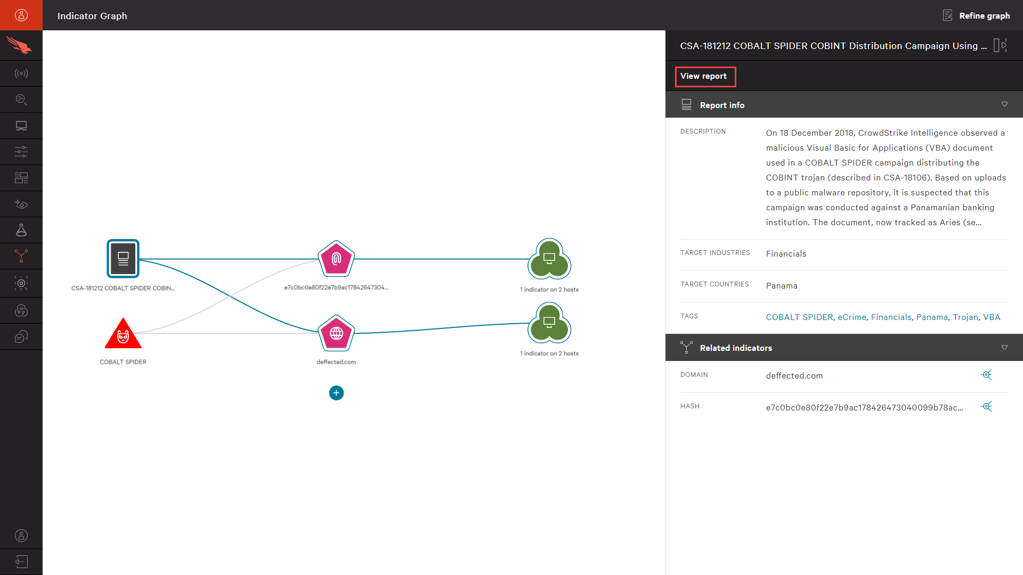Screen dimensions: 1023x575
Task: Follow the COBALT SPIDER tag link
Action: 799,317
